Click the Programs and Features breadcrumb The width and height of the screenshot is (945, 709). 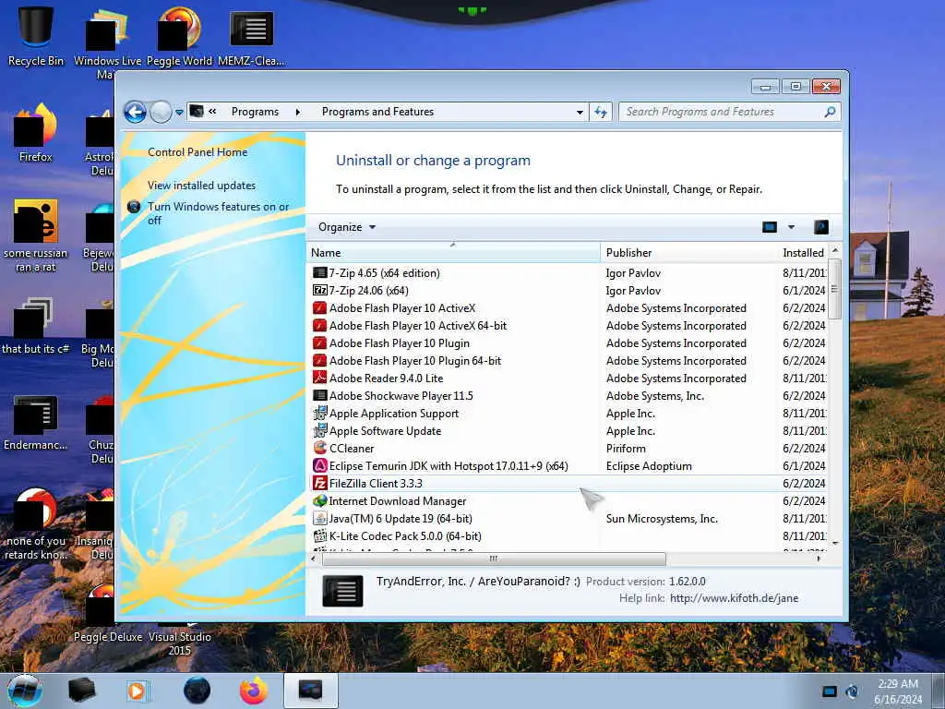click(377, 112)
